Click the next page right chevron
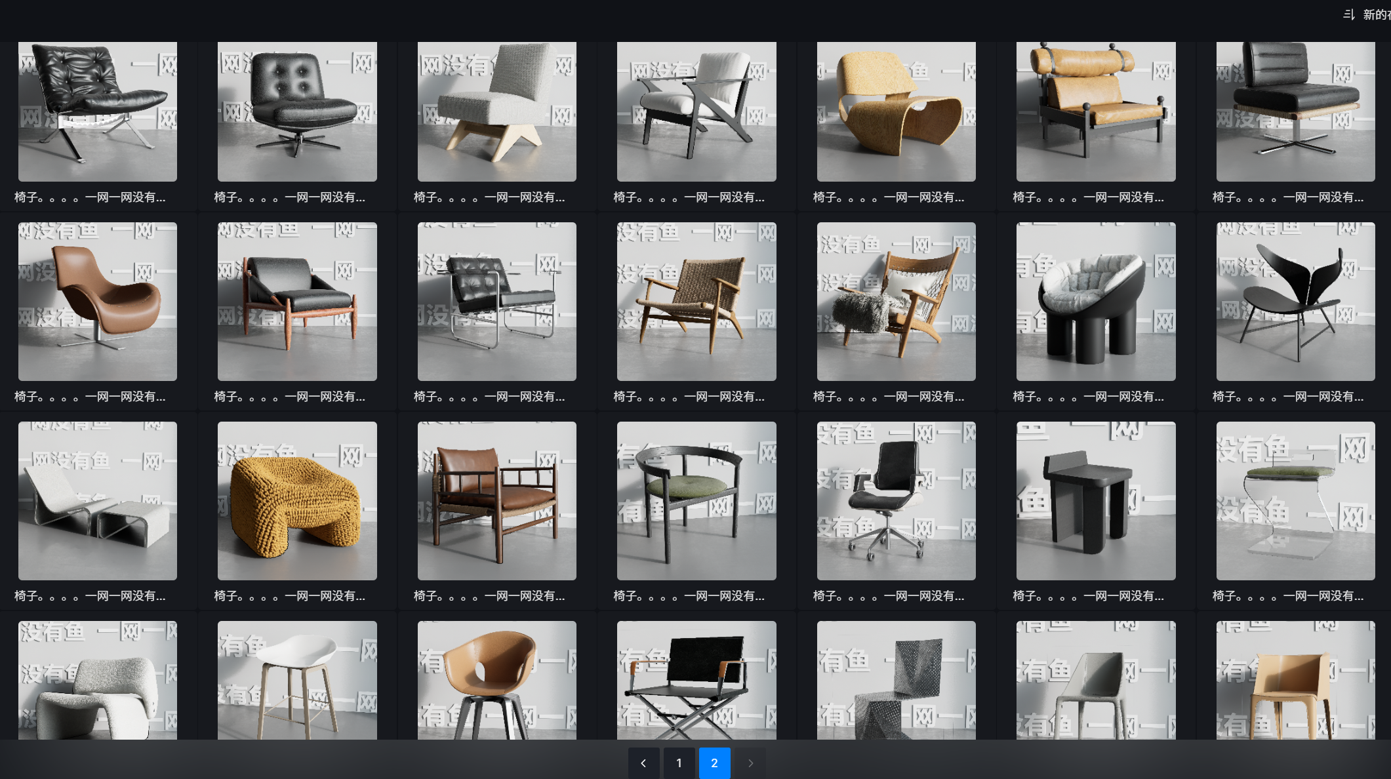1391x779 pixels. (750, 763)
